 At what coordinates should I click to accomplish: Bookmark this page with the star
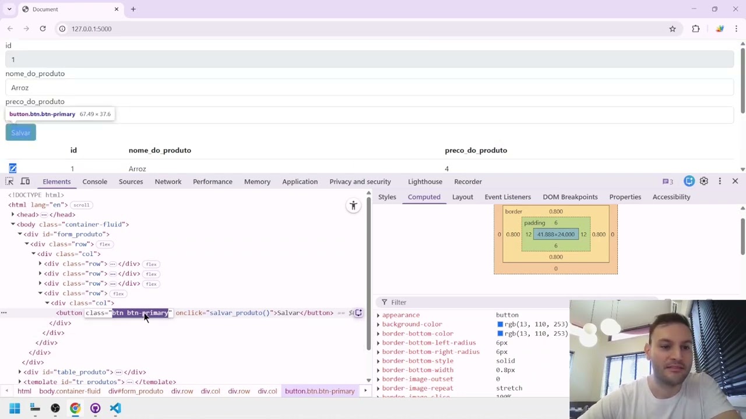pos(673,29)
